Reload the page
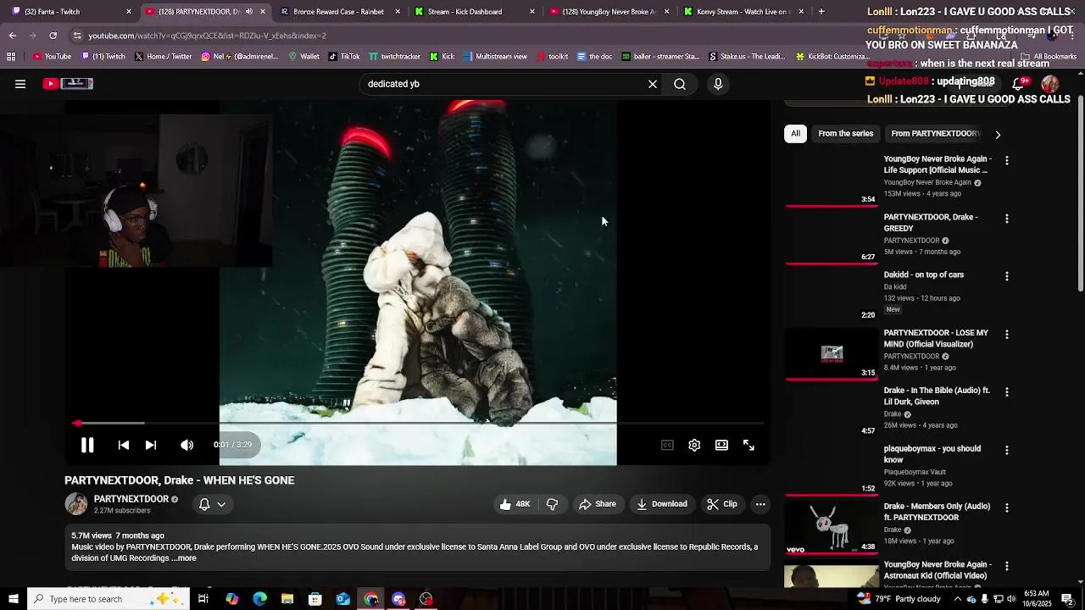Viewport: 1085px width, 610px height. click(53, 36)
